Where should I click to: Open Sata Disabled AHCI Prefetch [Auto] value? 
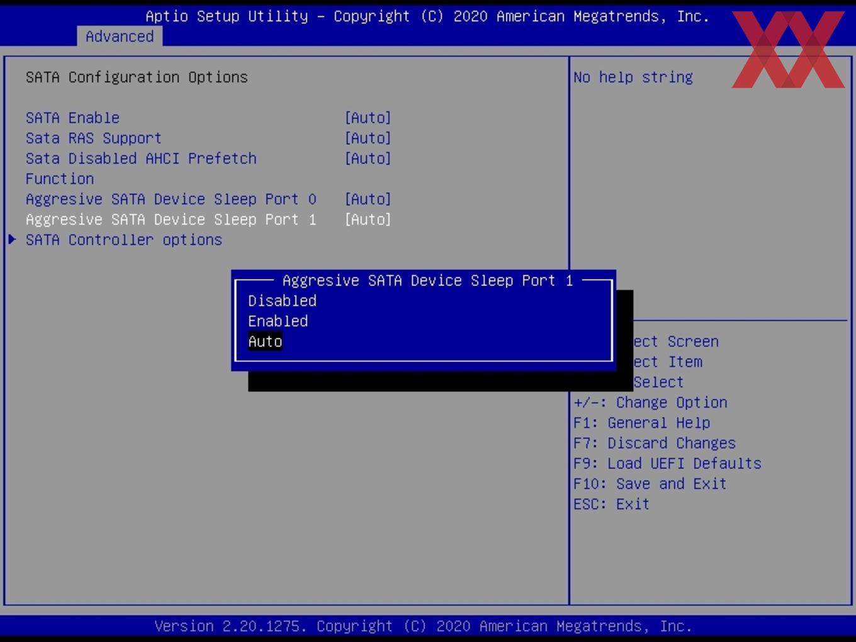(368, 158)
